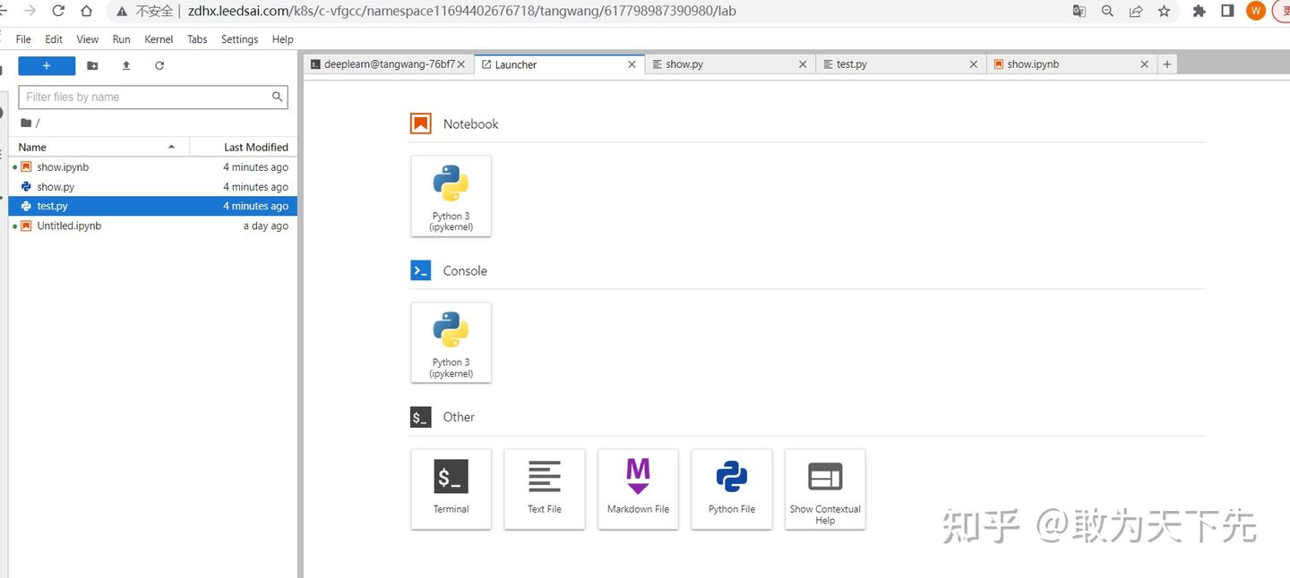
Task: Click the browser reload button
Action: [x=58, y=11]
